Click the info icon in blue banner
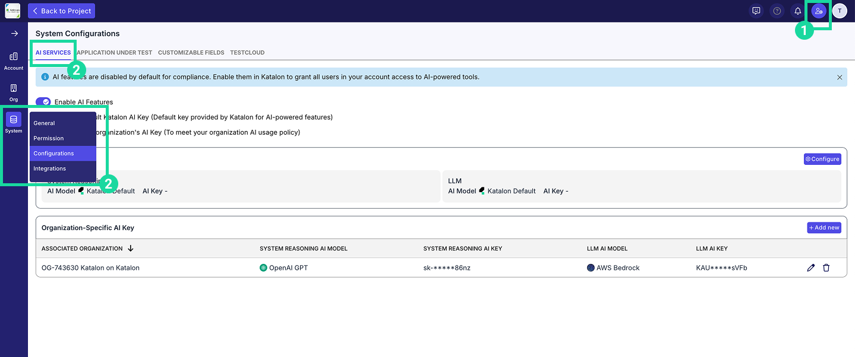The width and height of the screenshot is (855, 357). coord(45,77)
